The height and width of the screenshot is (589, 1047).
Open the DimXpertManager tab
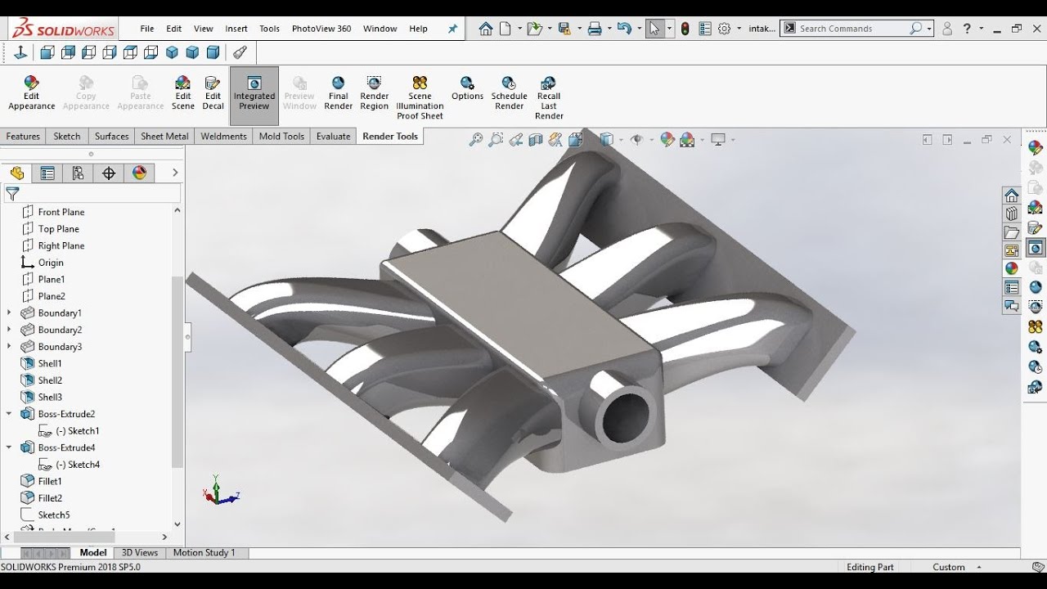tap(109, 173)
